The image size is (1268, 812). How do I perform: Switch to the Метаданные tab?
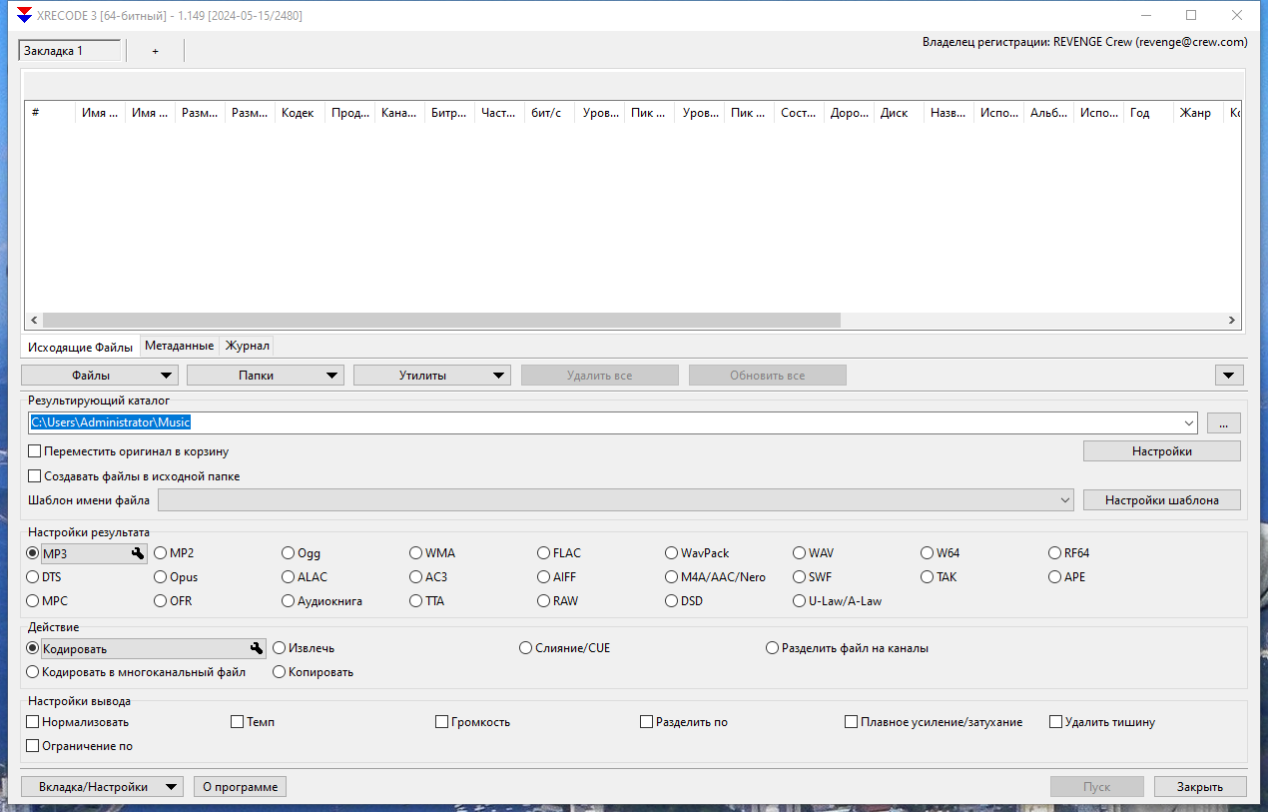click(179, 346)
